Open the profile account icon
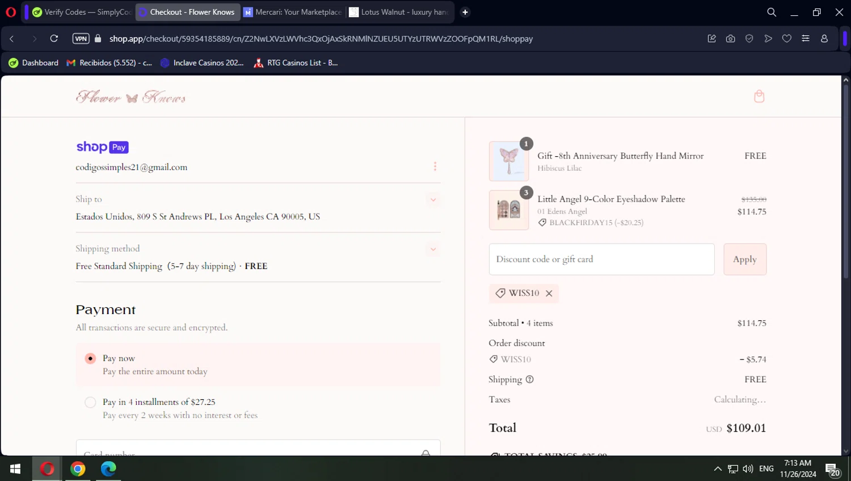 pyautogui.click(x=824, y=39)
